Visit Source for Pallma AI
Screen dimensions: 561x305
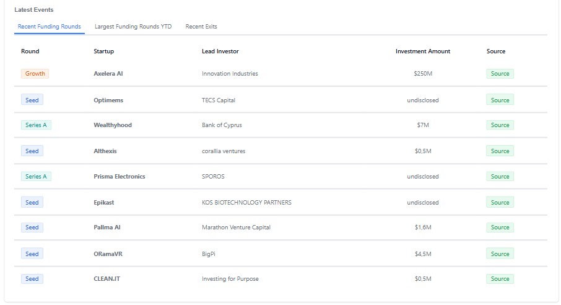[500, 228]
